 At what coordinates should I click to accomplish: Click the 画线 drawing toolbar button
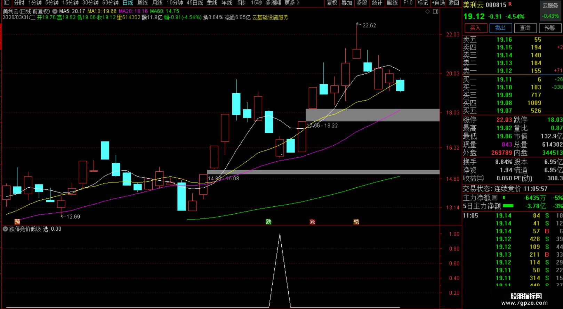392,3
